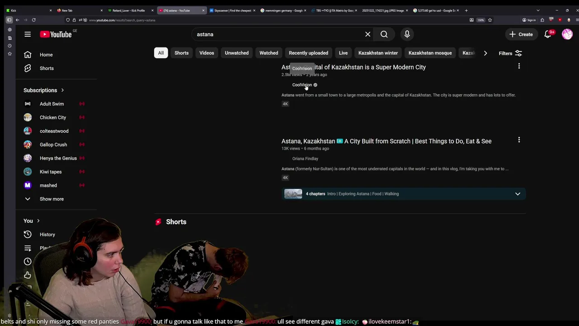Viewport: 579px width, 326px height.
Task: Open Firefox sidebar history clock icon
Action: [x=9, y=46]
